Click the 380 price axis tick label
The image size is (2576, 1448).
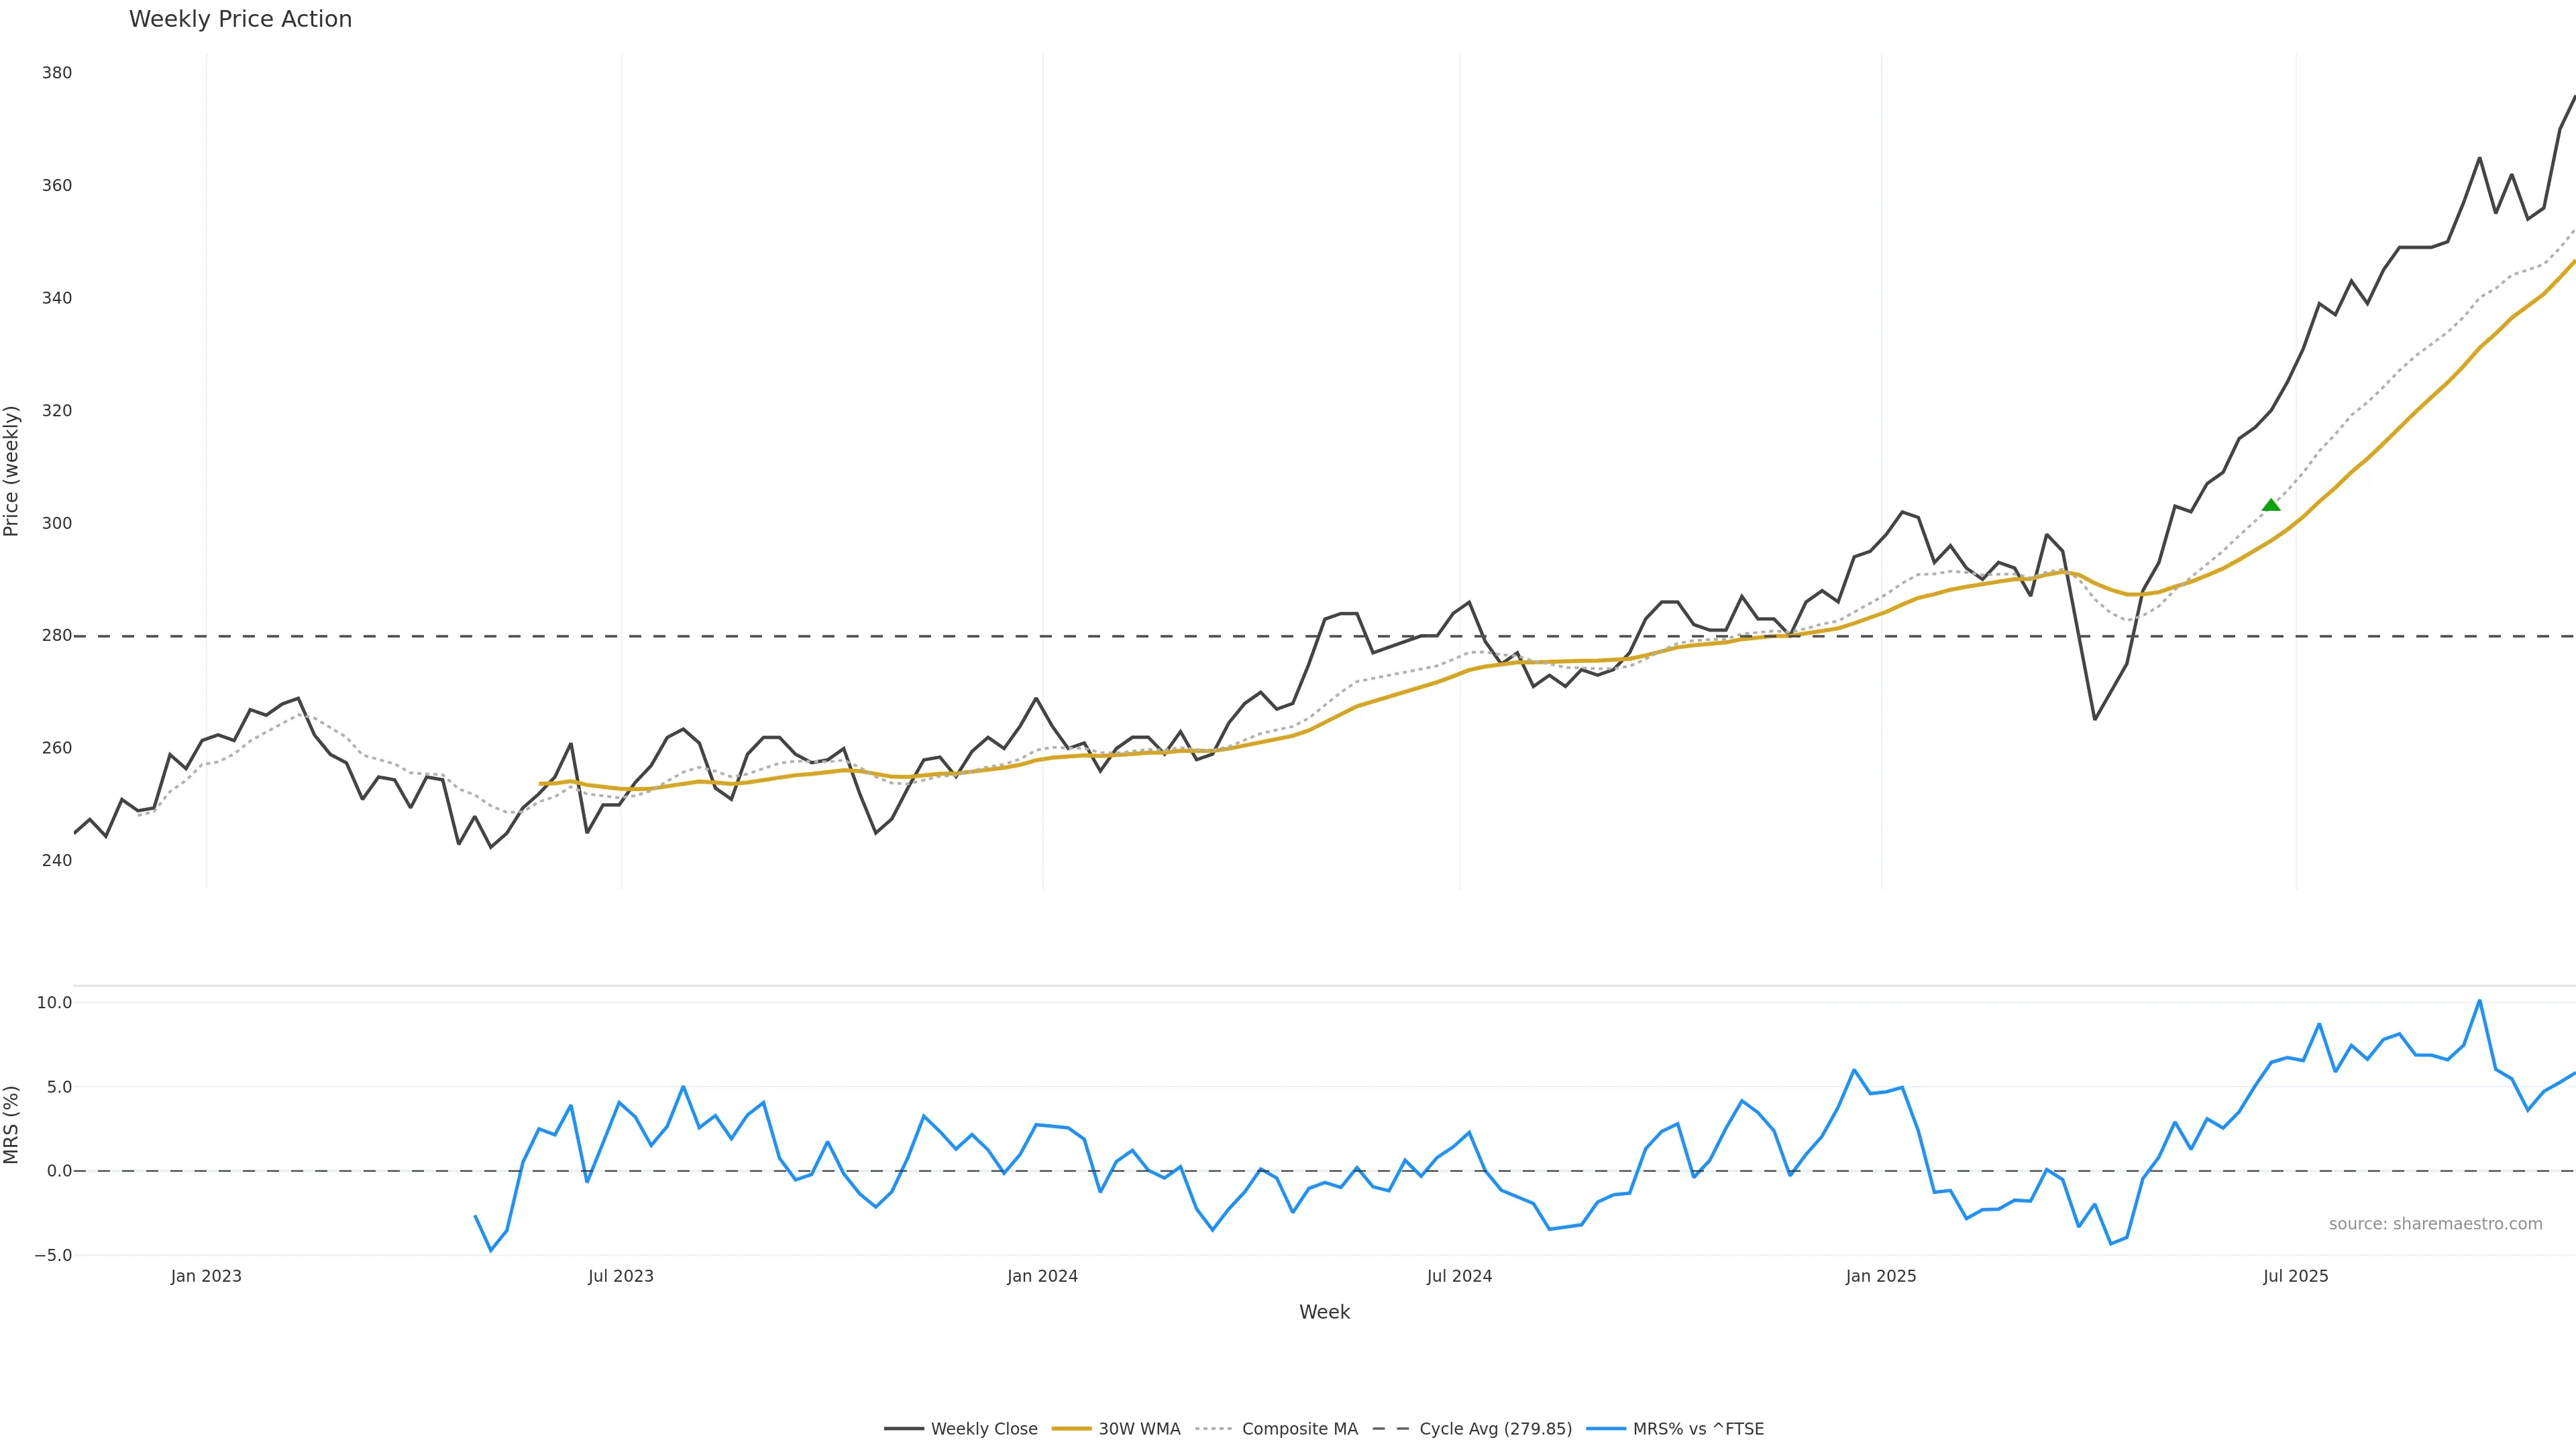point(57,73)
